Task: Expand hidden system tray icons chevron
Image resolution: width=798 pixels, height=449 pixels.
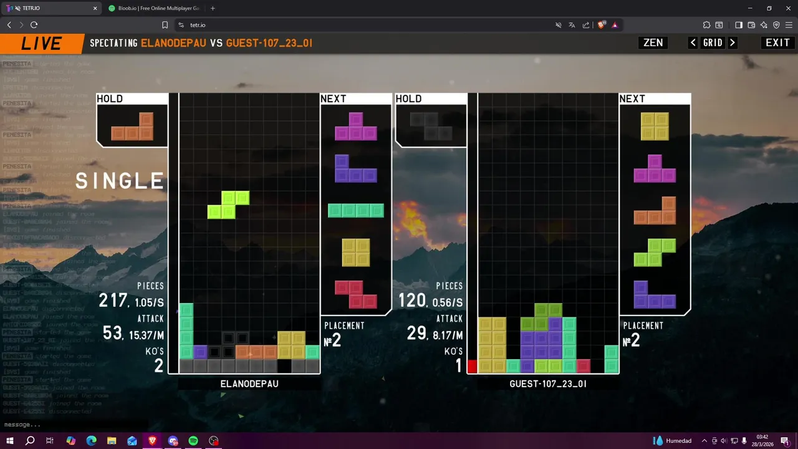Action: (x=704, y=441)
